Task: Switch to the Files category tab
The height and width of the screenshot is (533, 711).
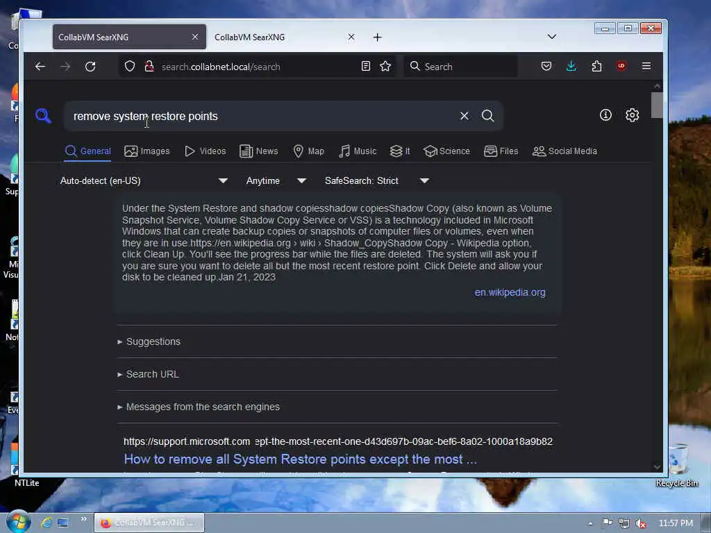Action: coord(501,151)
